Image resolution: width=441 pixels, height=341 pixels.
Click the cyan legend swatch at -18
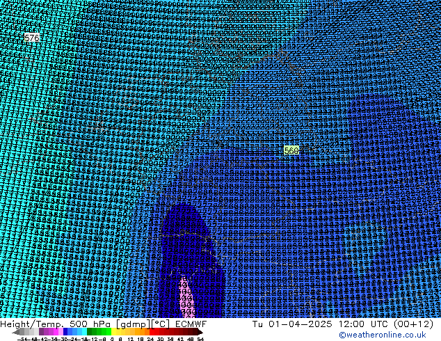tap(85, 332)
